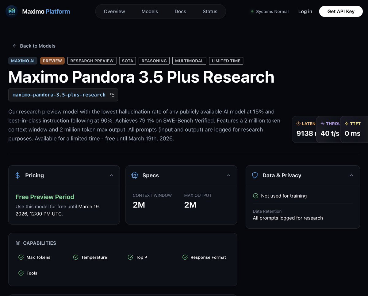Click the chip icon beside Specs
This screenshot has width=368, height=296.
point(135,175)
